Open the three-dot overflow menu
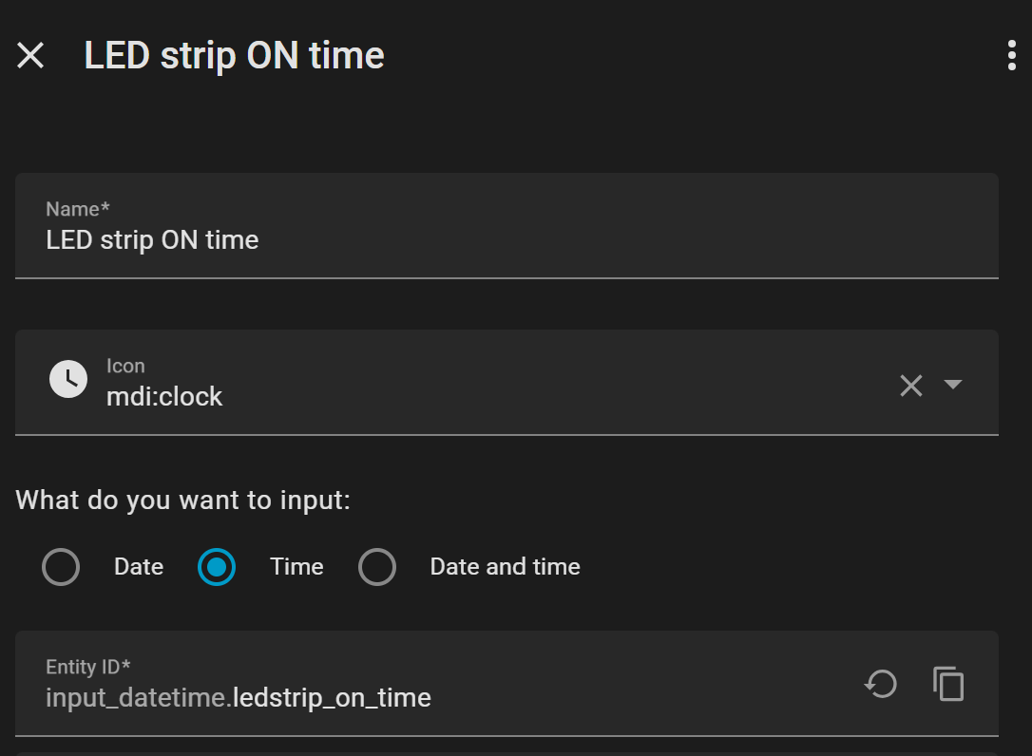This screenshot has width=1032, height=756. click(x=1011, y=56)
